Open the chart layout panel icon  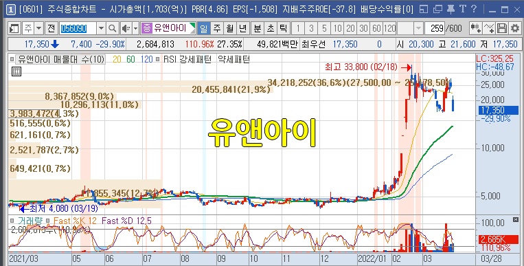tap(14, 28)
